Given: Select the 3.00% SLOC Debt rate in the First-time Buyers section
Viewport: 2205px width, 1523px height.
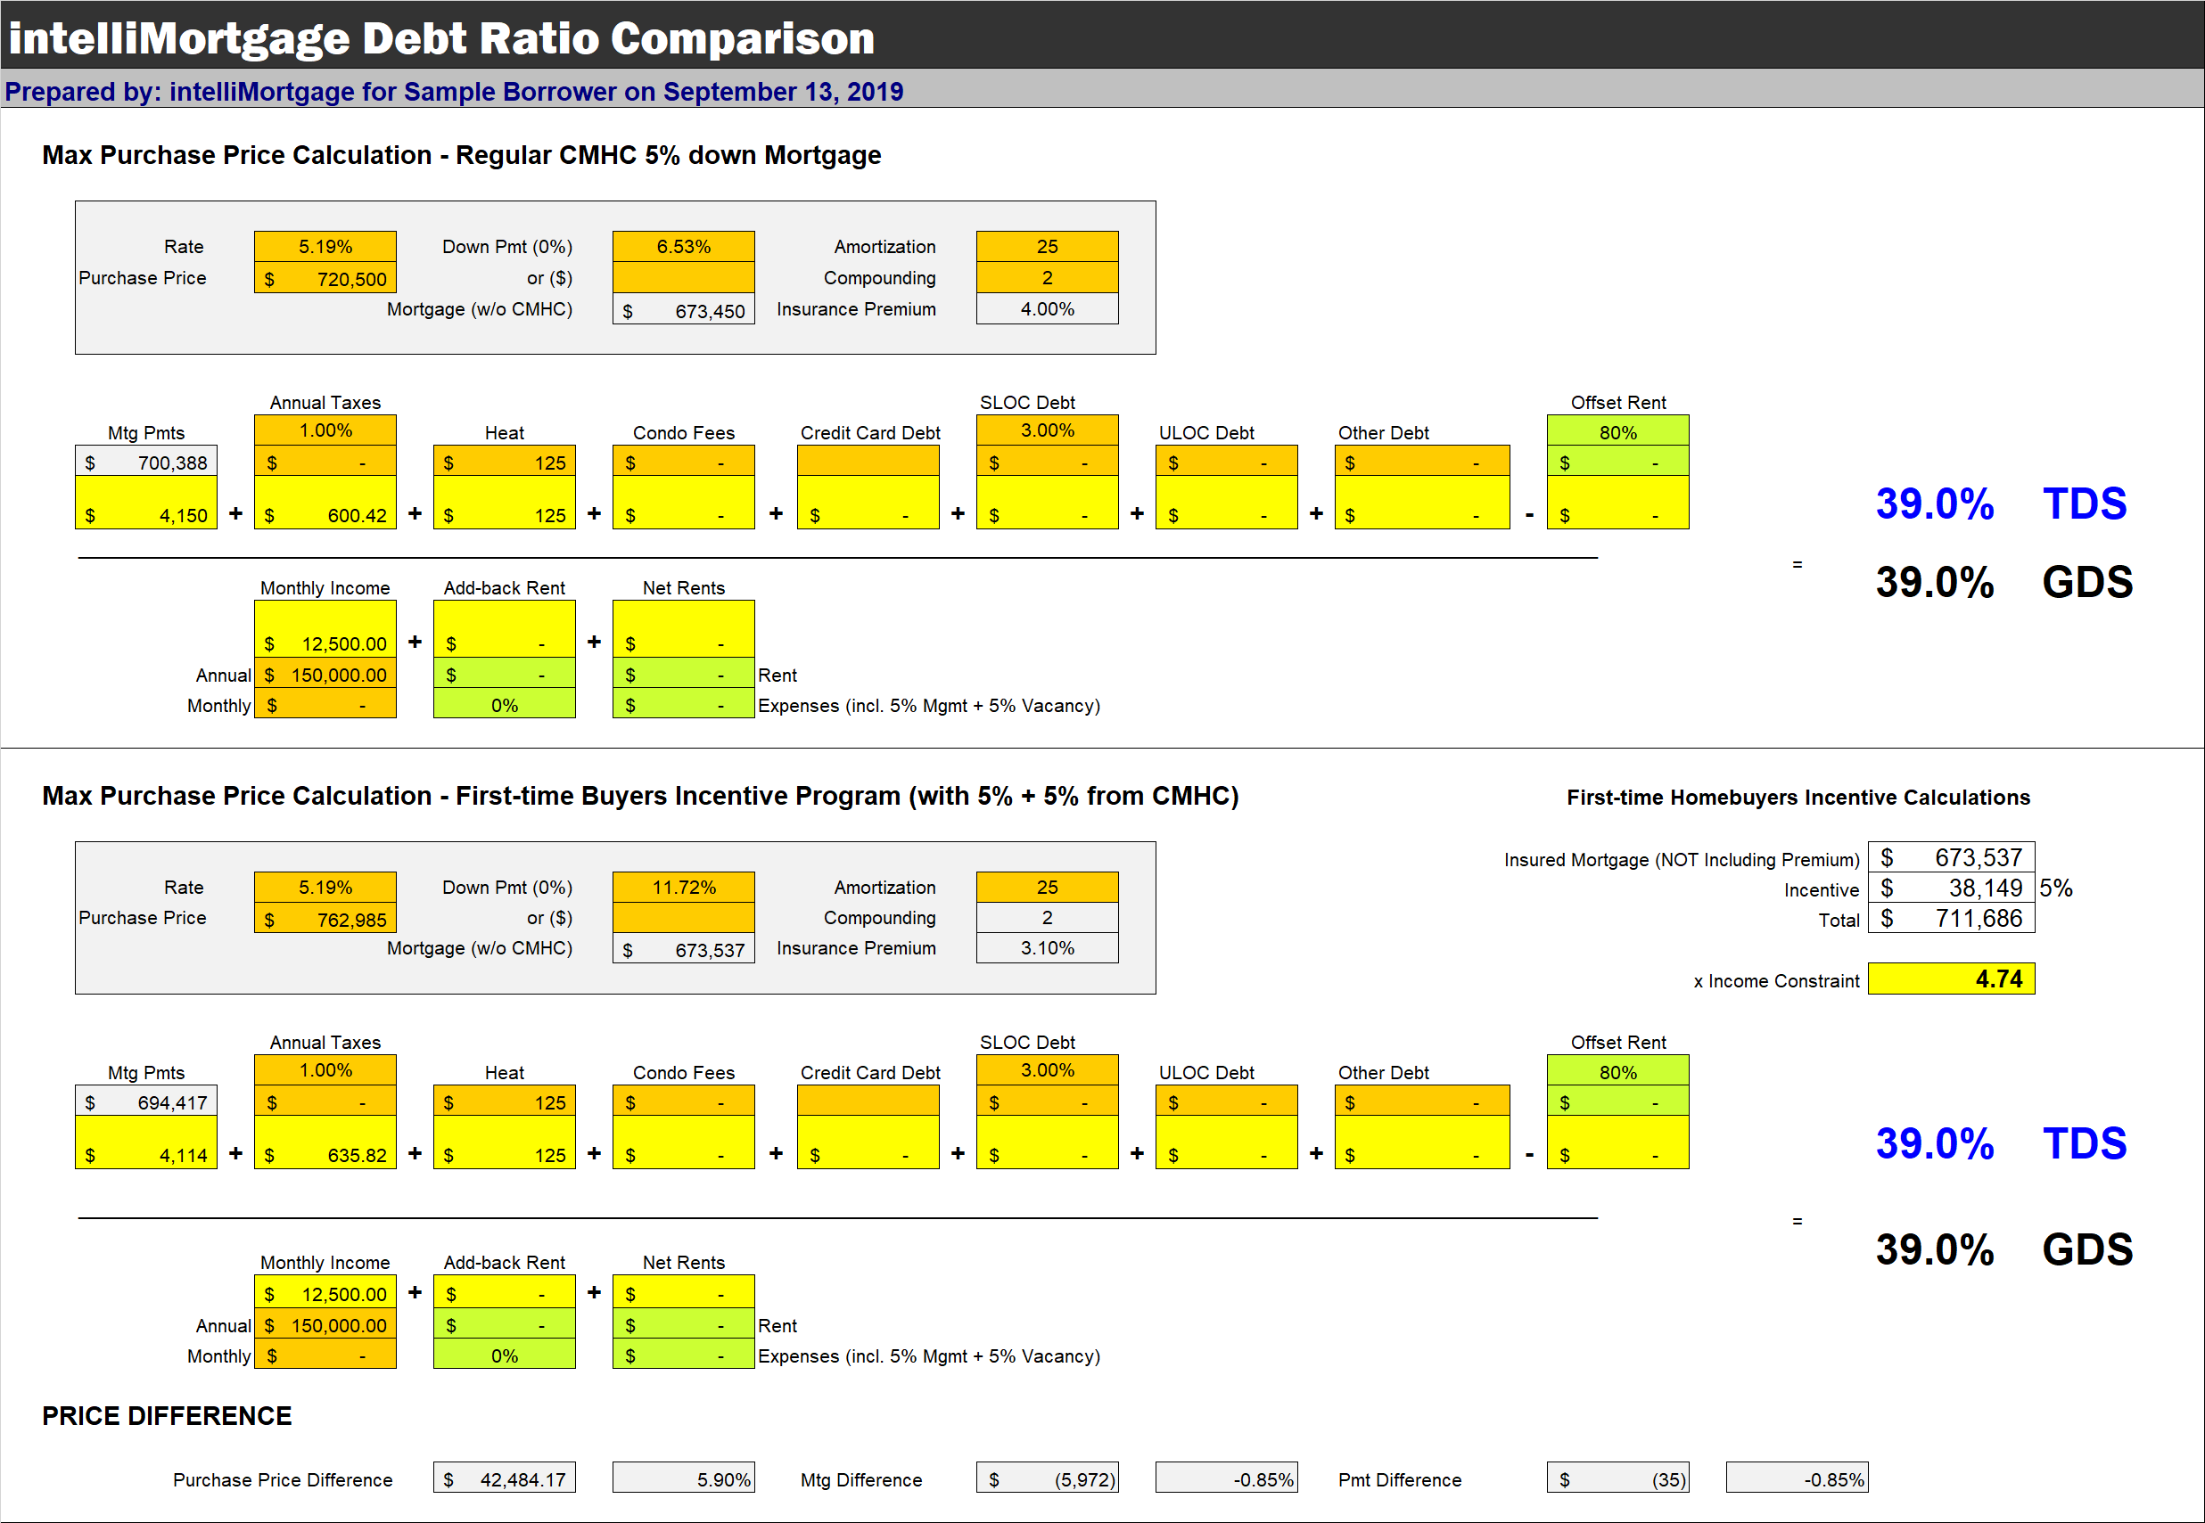Looking at the screenshot, I should pos(1047,1069).
